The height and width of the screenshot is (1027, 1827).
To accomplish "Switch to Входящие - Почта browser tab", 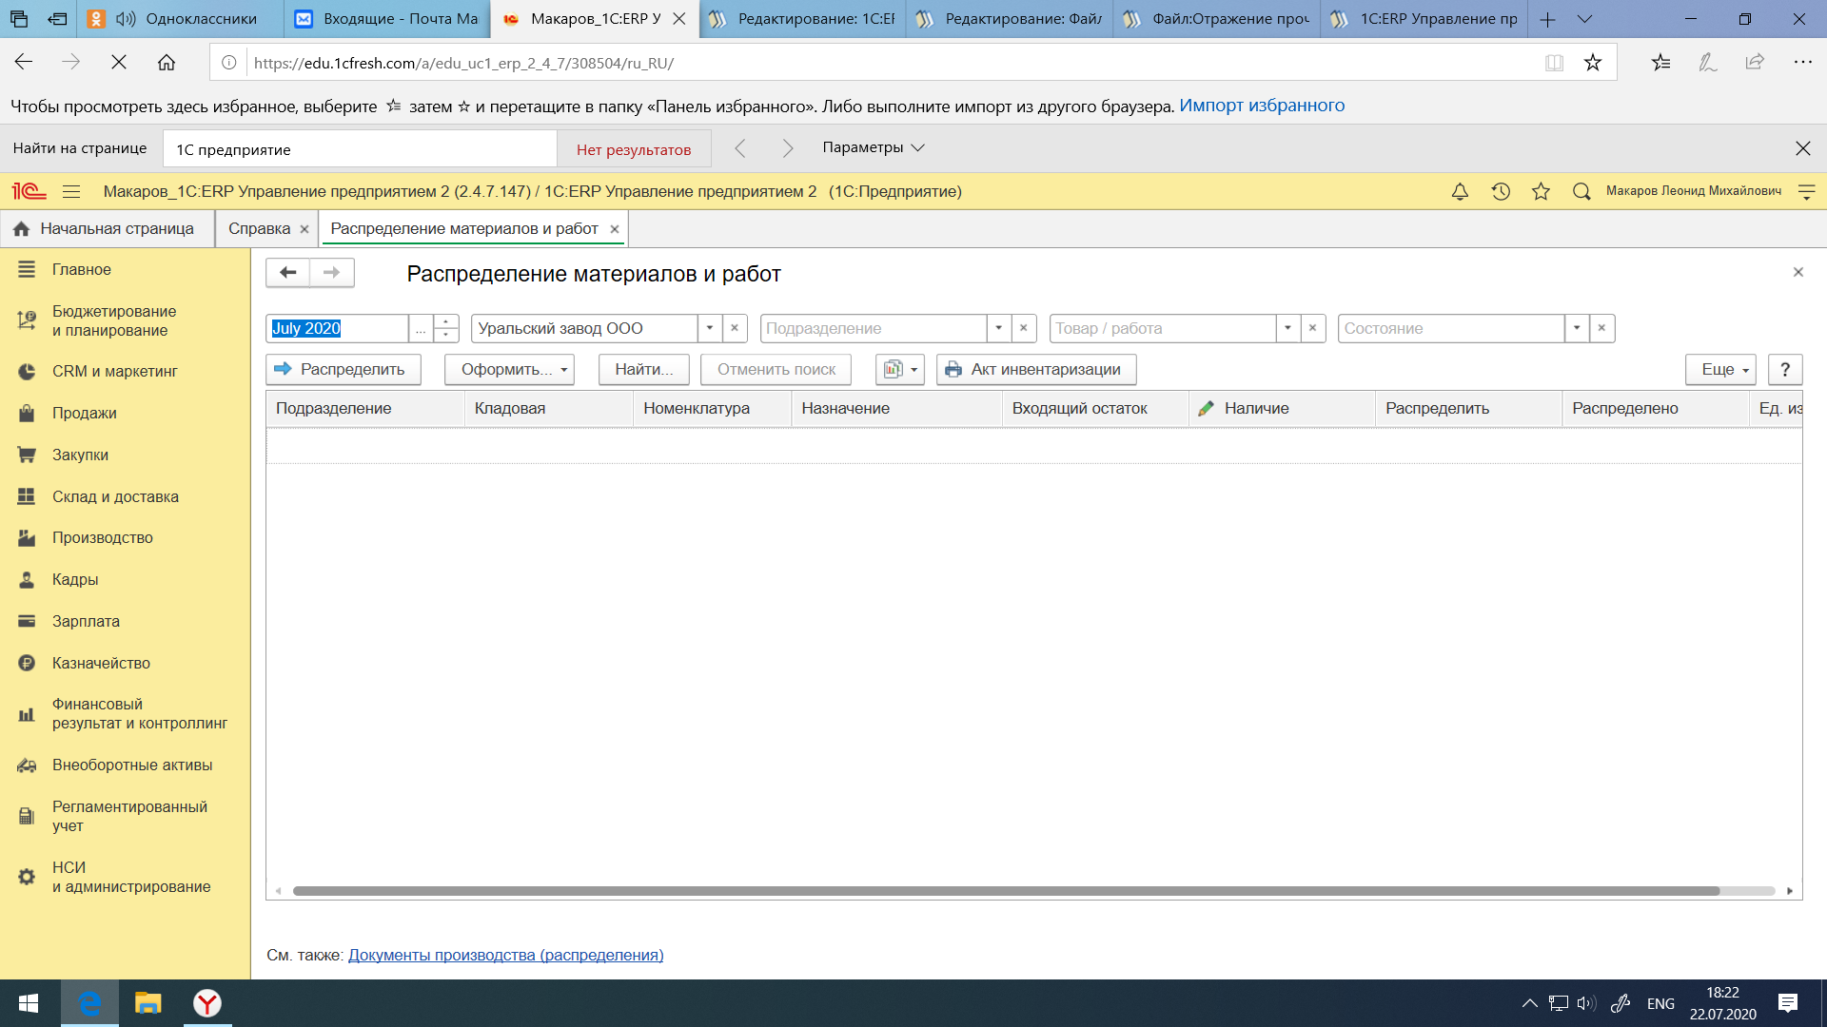I will tap(386, 19).
